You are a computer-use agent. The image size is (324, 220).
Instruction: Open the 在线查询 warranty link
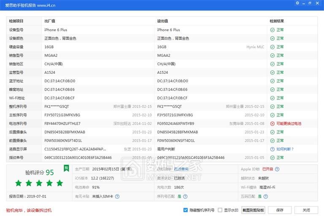(181, 169)
